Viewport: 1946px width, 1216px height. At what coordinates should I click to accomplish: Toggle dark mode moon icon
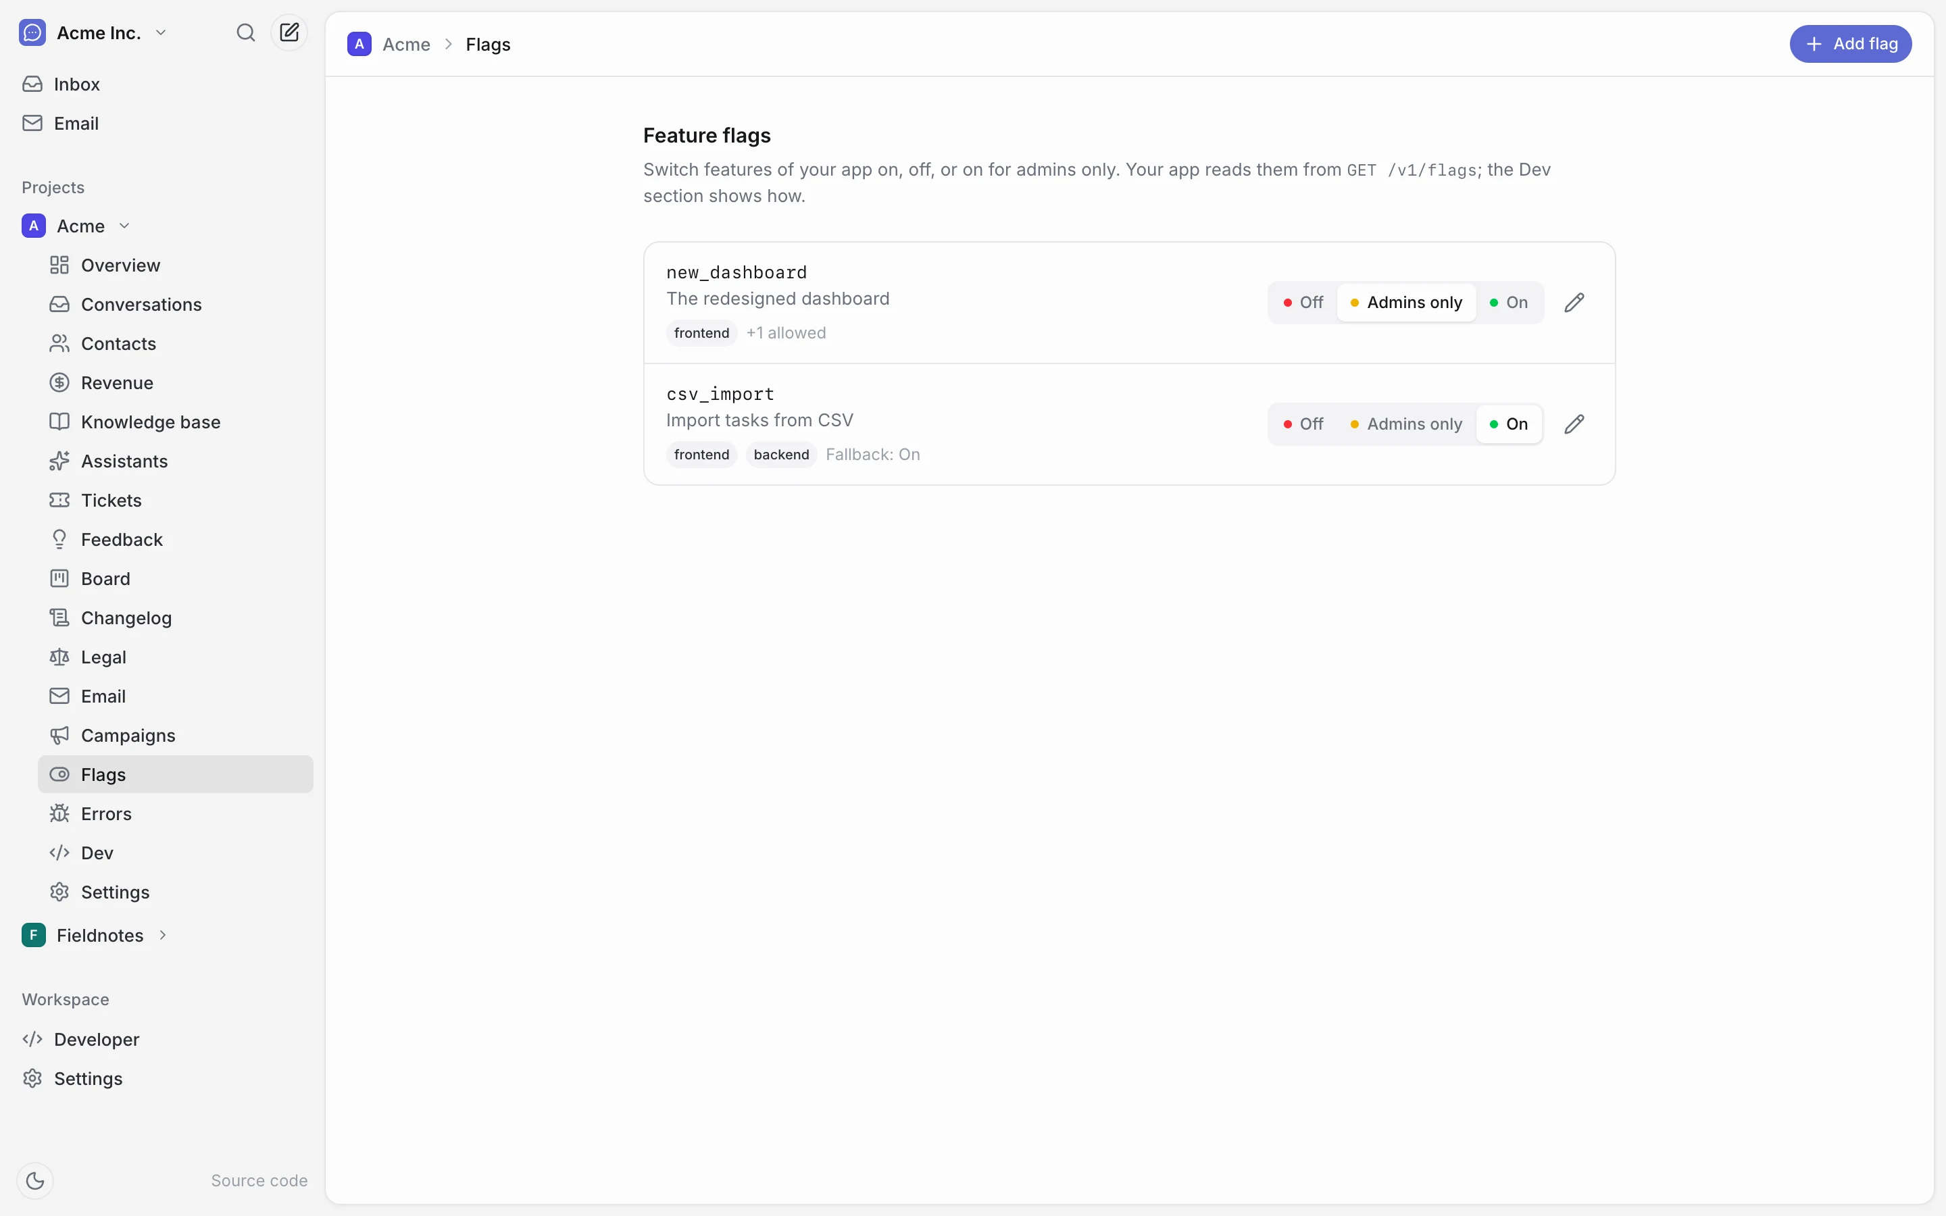(34, 1180)
